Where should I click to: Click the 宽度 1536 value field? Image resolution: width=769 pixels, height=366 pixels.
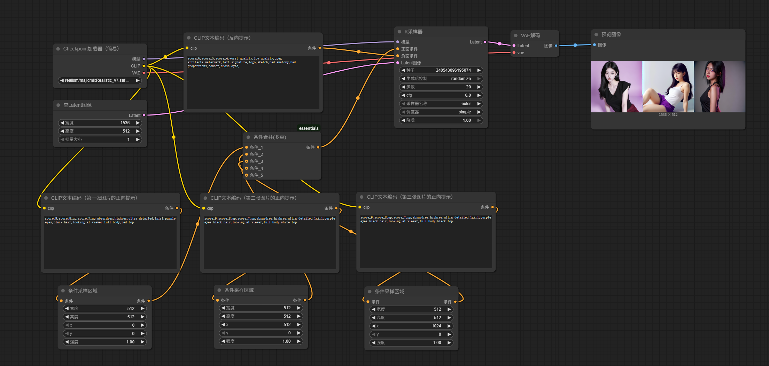(100, 123)
